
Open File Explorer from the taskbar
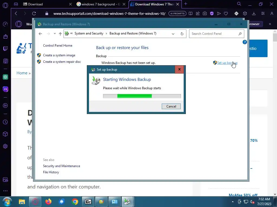pos(22,202)
